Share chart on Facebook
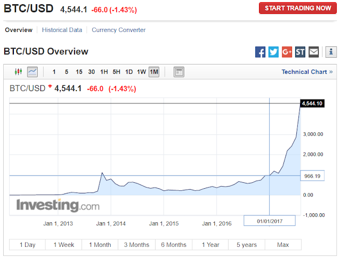The image size is (341, 258). click(x=260, y=52)
